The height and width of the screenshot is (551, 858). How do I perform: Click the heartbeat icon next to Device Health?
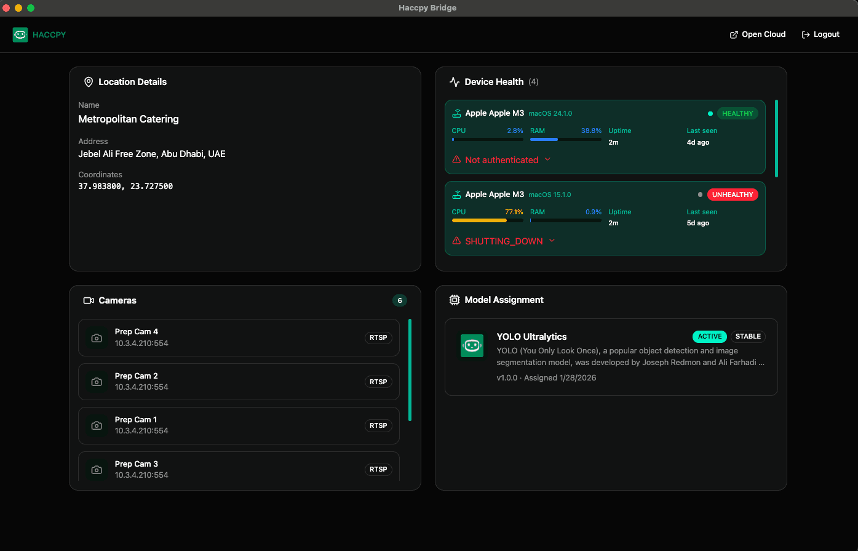coord(455,81)
